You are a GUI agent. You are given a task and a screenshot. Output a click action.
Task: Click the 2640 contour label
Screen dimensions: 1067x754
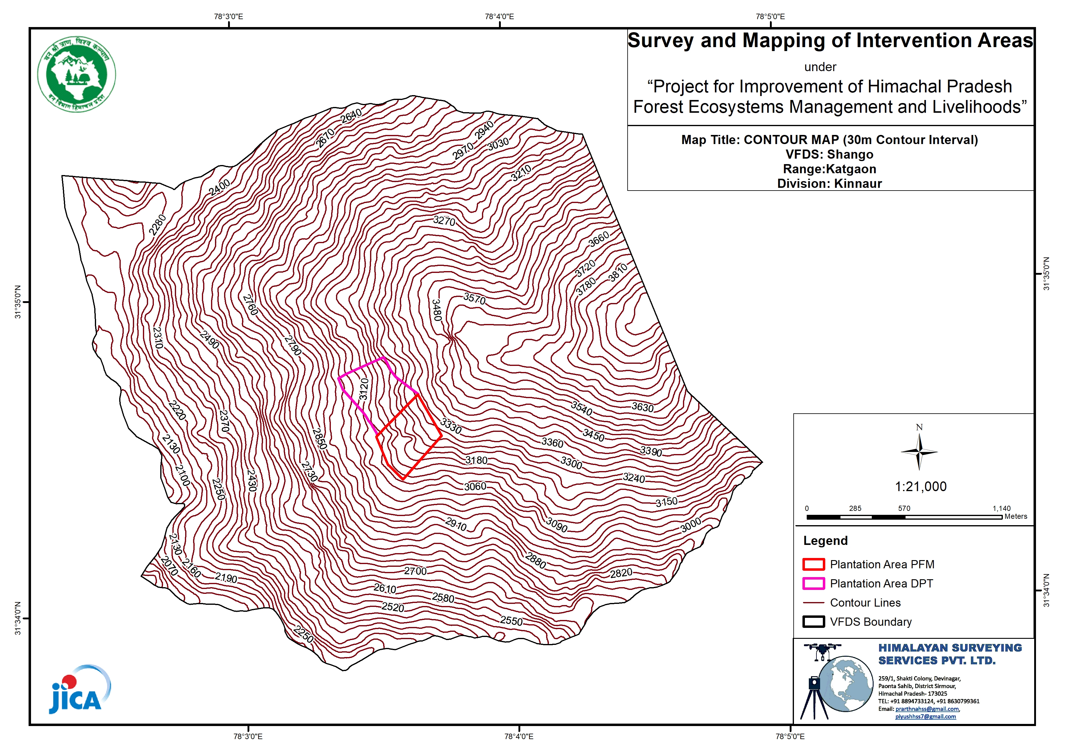point(351,116)
